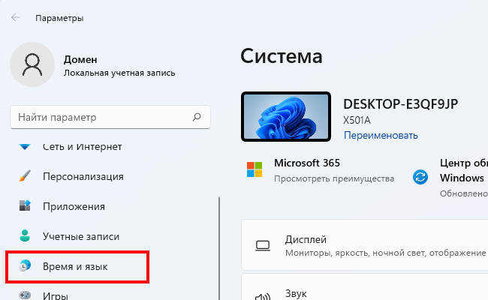488x300 pixels.
Task: Open the Дисплей settings card
Action: (x=365, y=245)
